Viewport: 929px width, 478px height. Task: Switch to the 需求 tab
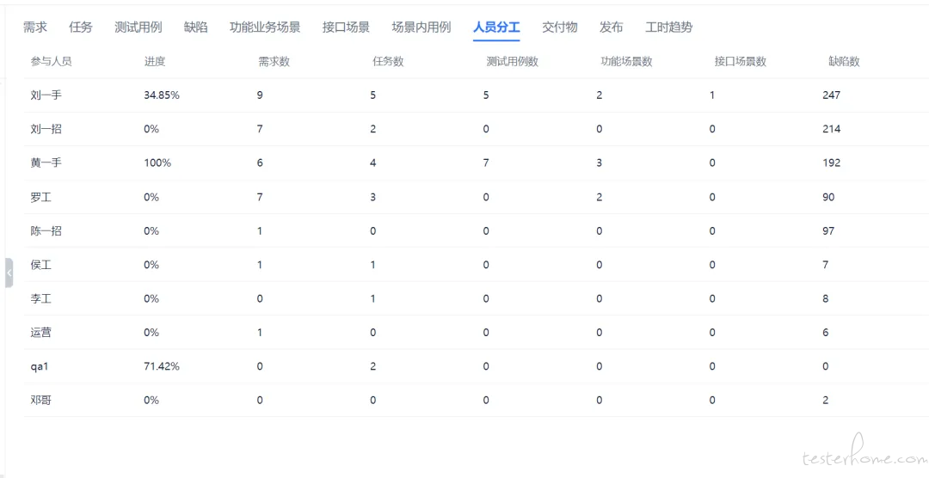35,28
